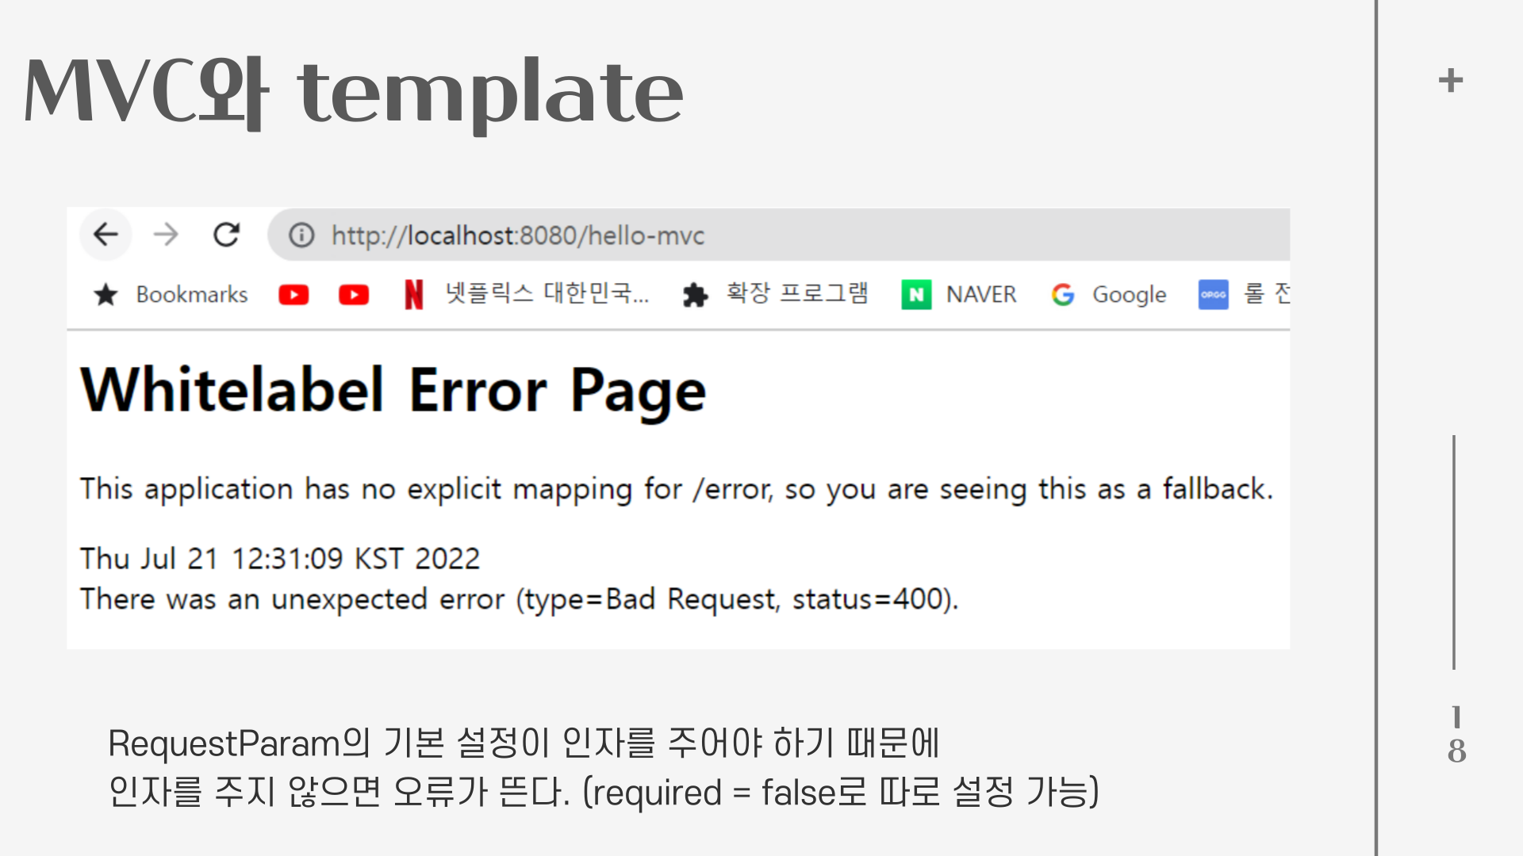Open the 확장 프로그램 bookmark
This screenshot has width=1523, height=856.
coord(797,293)
